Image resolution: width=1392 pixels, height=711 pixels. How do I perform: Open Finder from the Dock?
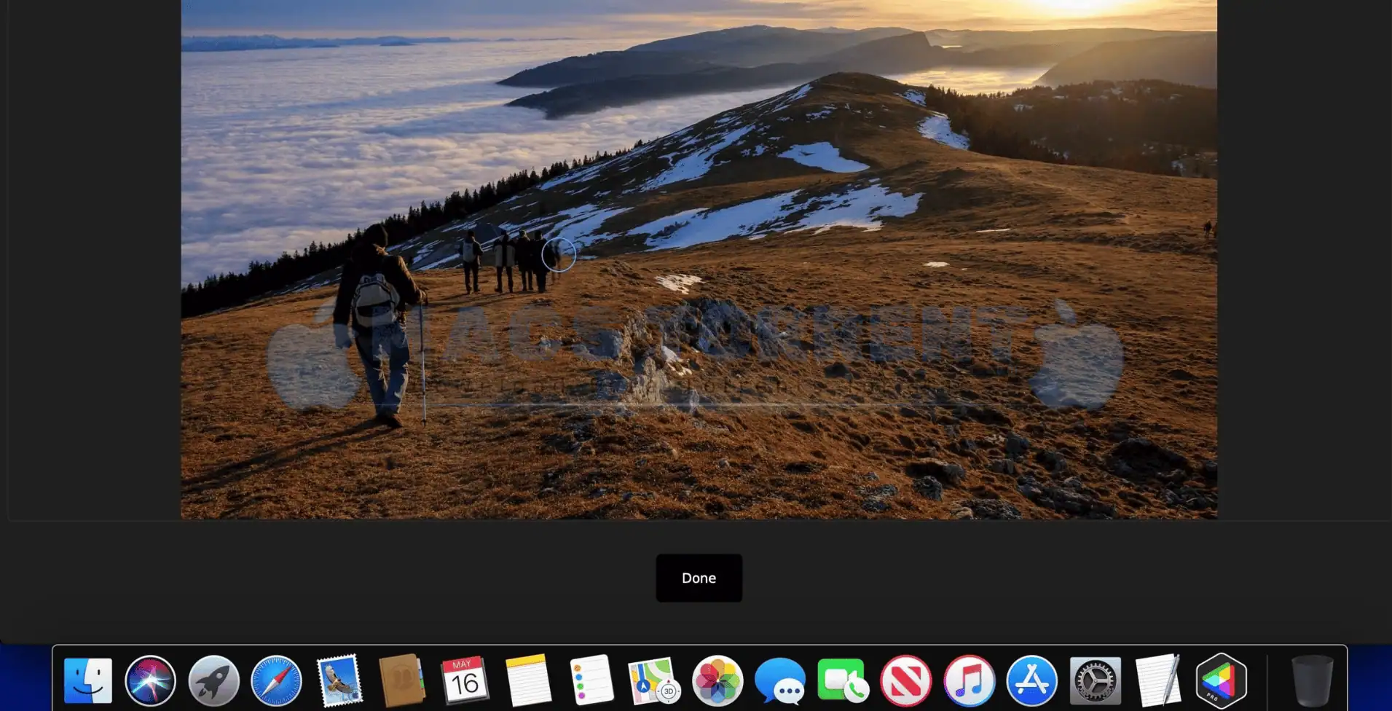tap(87, 681)
